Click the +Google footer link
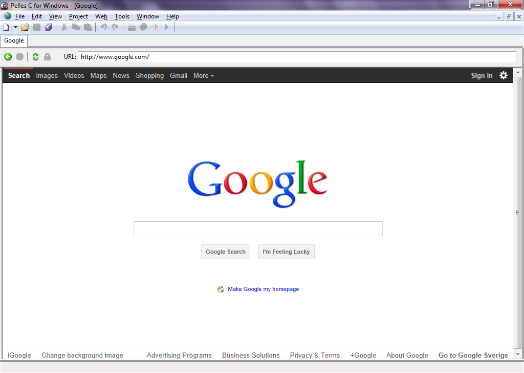This screenshot has height=373, width=524. point(363,355)
